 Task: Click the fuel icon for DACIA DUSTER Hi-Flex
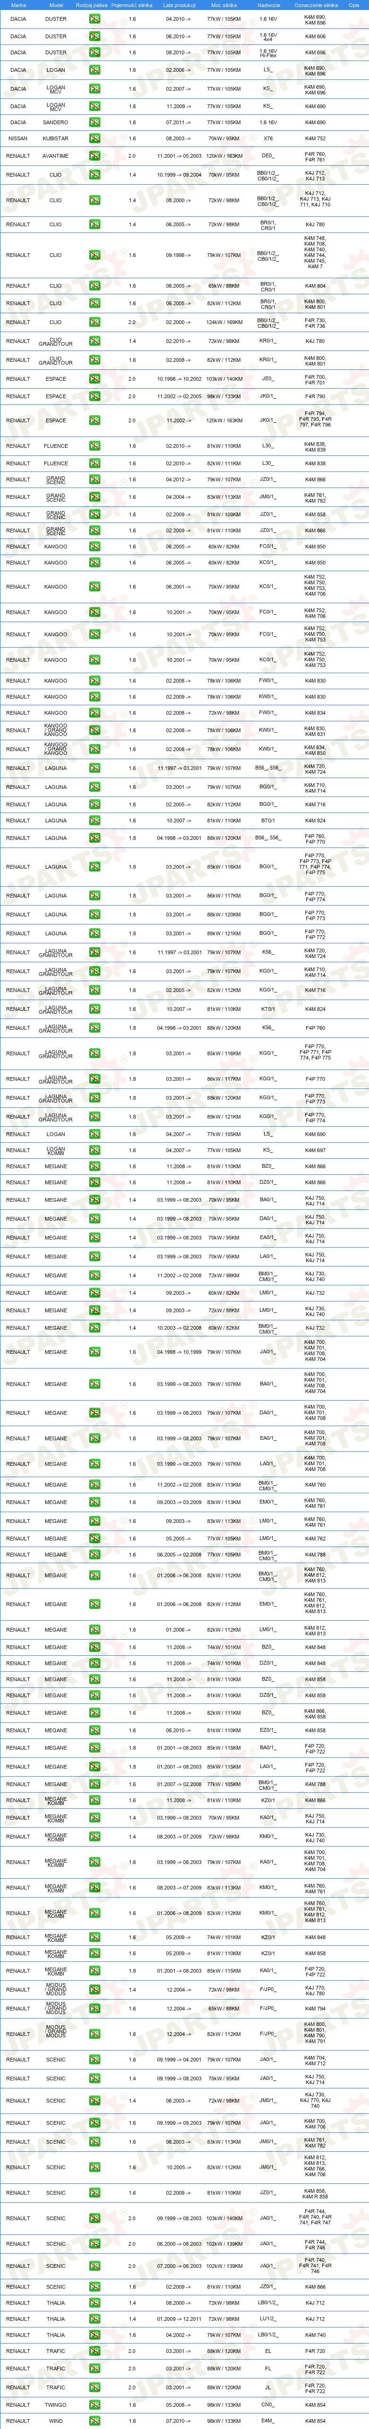click(x=94, y=53)
